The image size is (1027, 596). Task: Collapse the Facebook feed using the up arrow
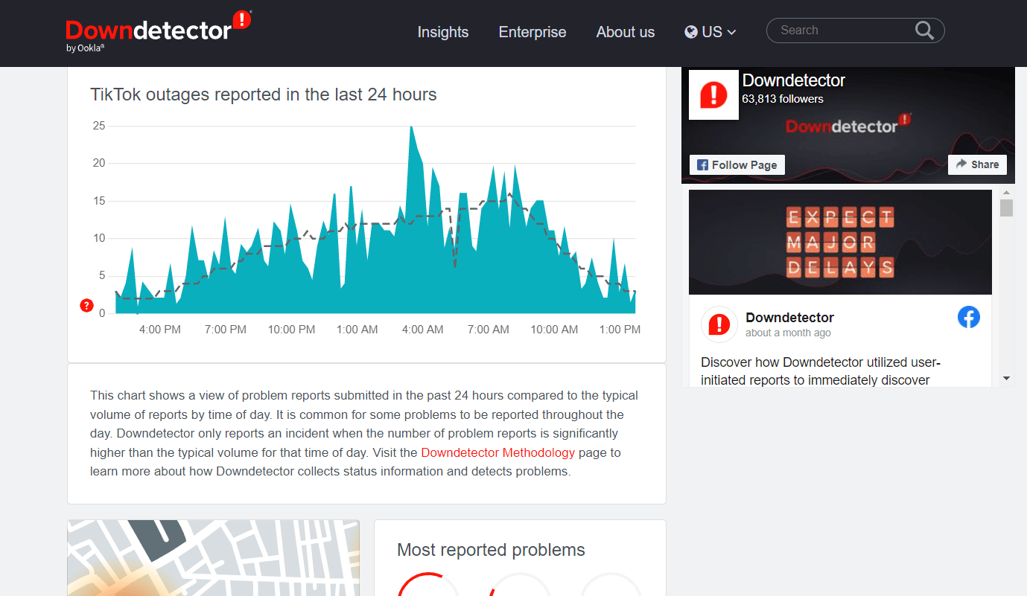click(1007, 194)
